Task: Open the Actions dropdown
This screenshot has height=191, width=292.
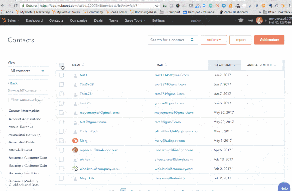Action: [214, 40]
